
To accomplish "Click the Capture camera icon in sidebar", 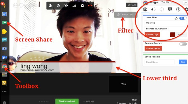I will click(4, 48).
